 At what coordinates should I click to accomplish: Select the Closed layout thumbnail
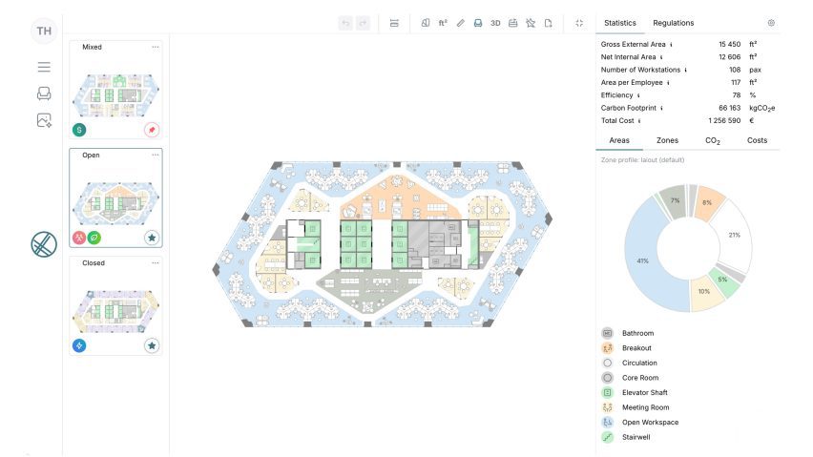(115, 311)
